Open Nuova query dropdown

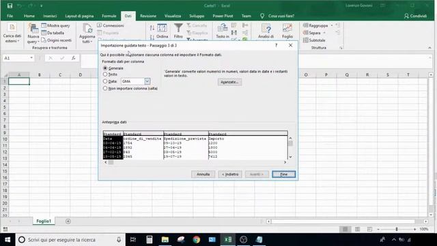(33, 34)
